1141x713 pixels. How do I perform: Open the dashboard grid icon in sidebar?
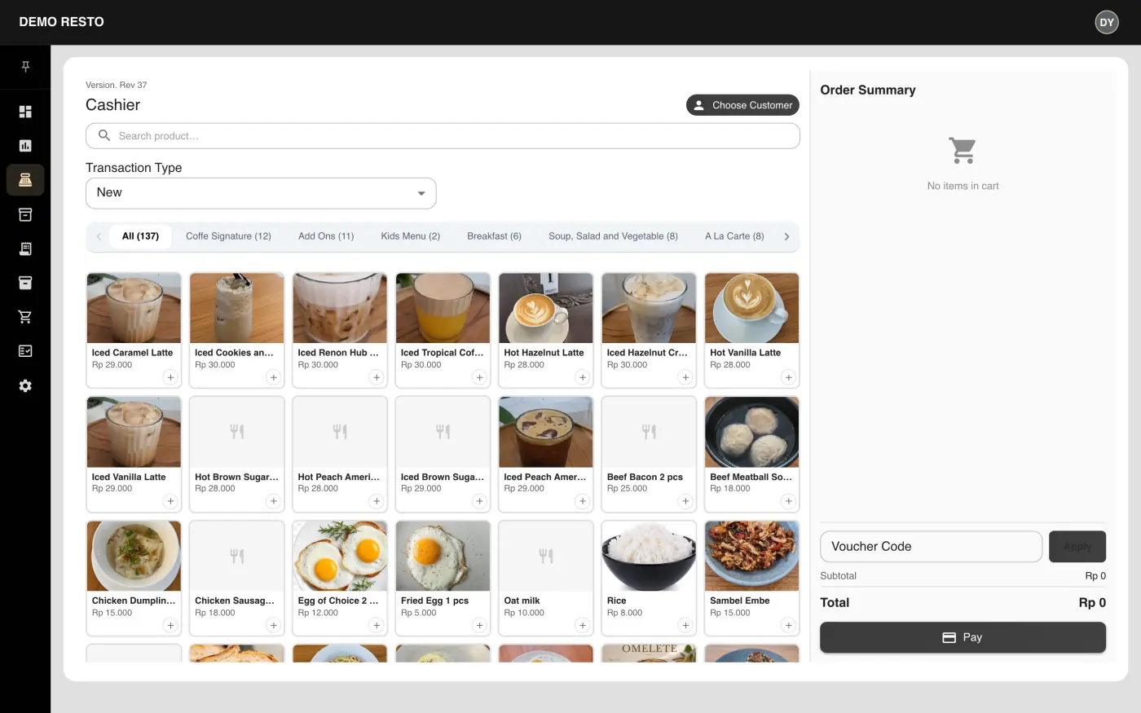(x=25, y=112)
